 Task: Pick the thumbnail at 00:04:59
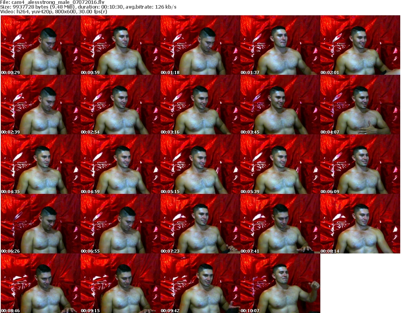coord(121,164)
